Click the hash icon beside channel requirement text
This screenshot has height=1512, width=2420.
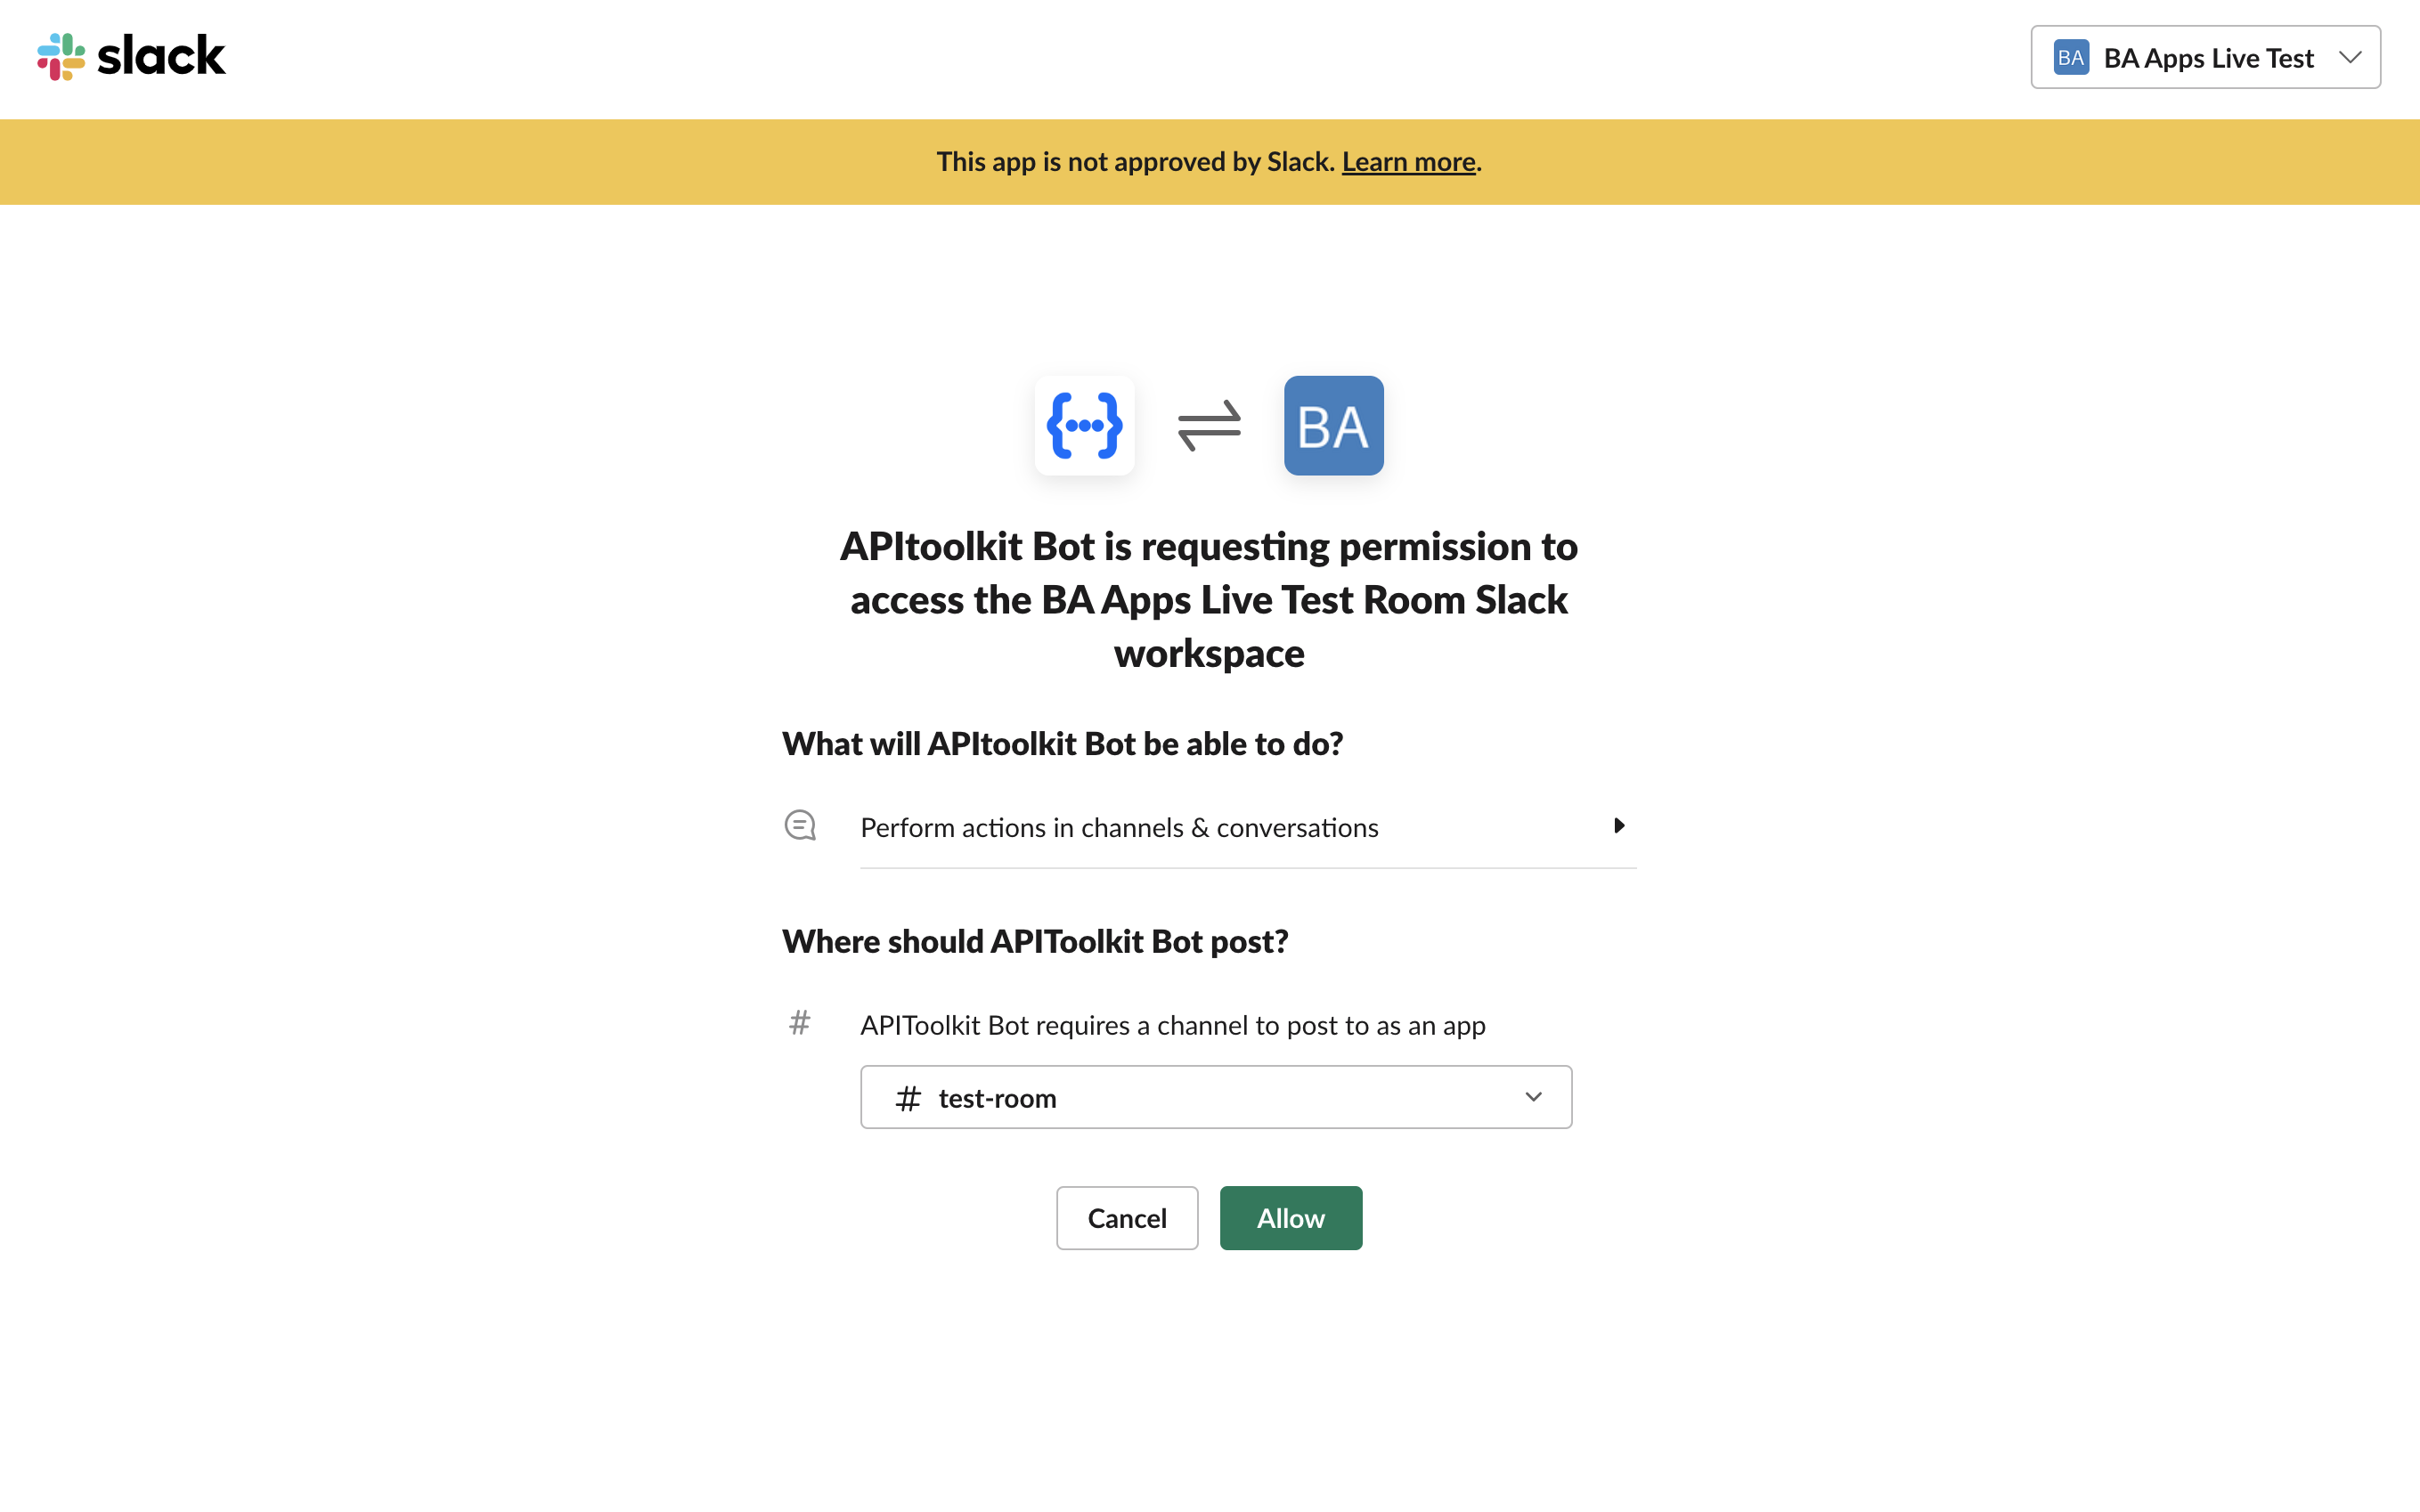(799, 1023)
